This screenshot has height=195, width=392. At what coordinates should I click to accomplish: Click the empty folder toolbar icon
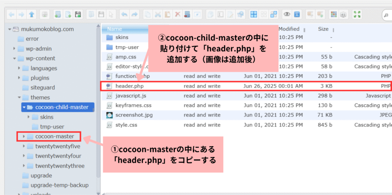tap(188, 15)
